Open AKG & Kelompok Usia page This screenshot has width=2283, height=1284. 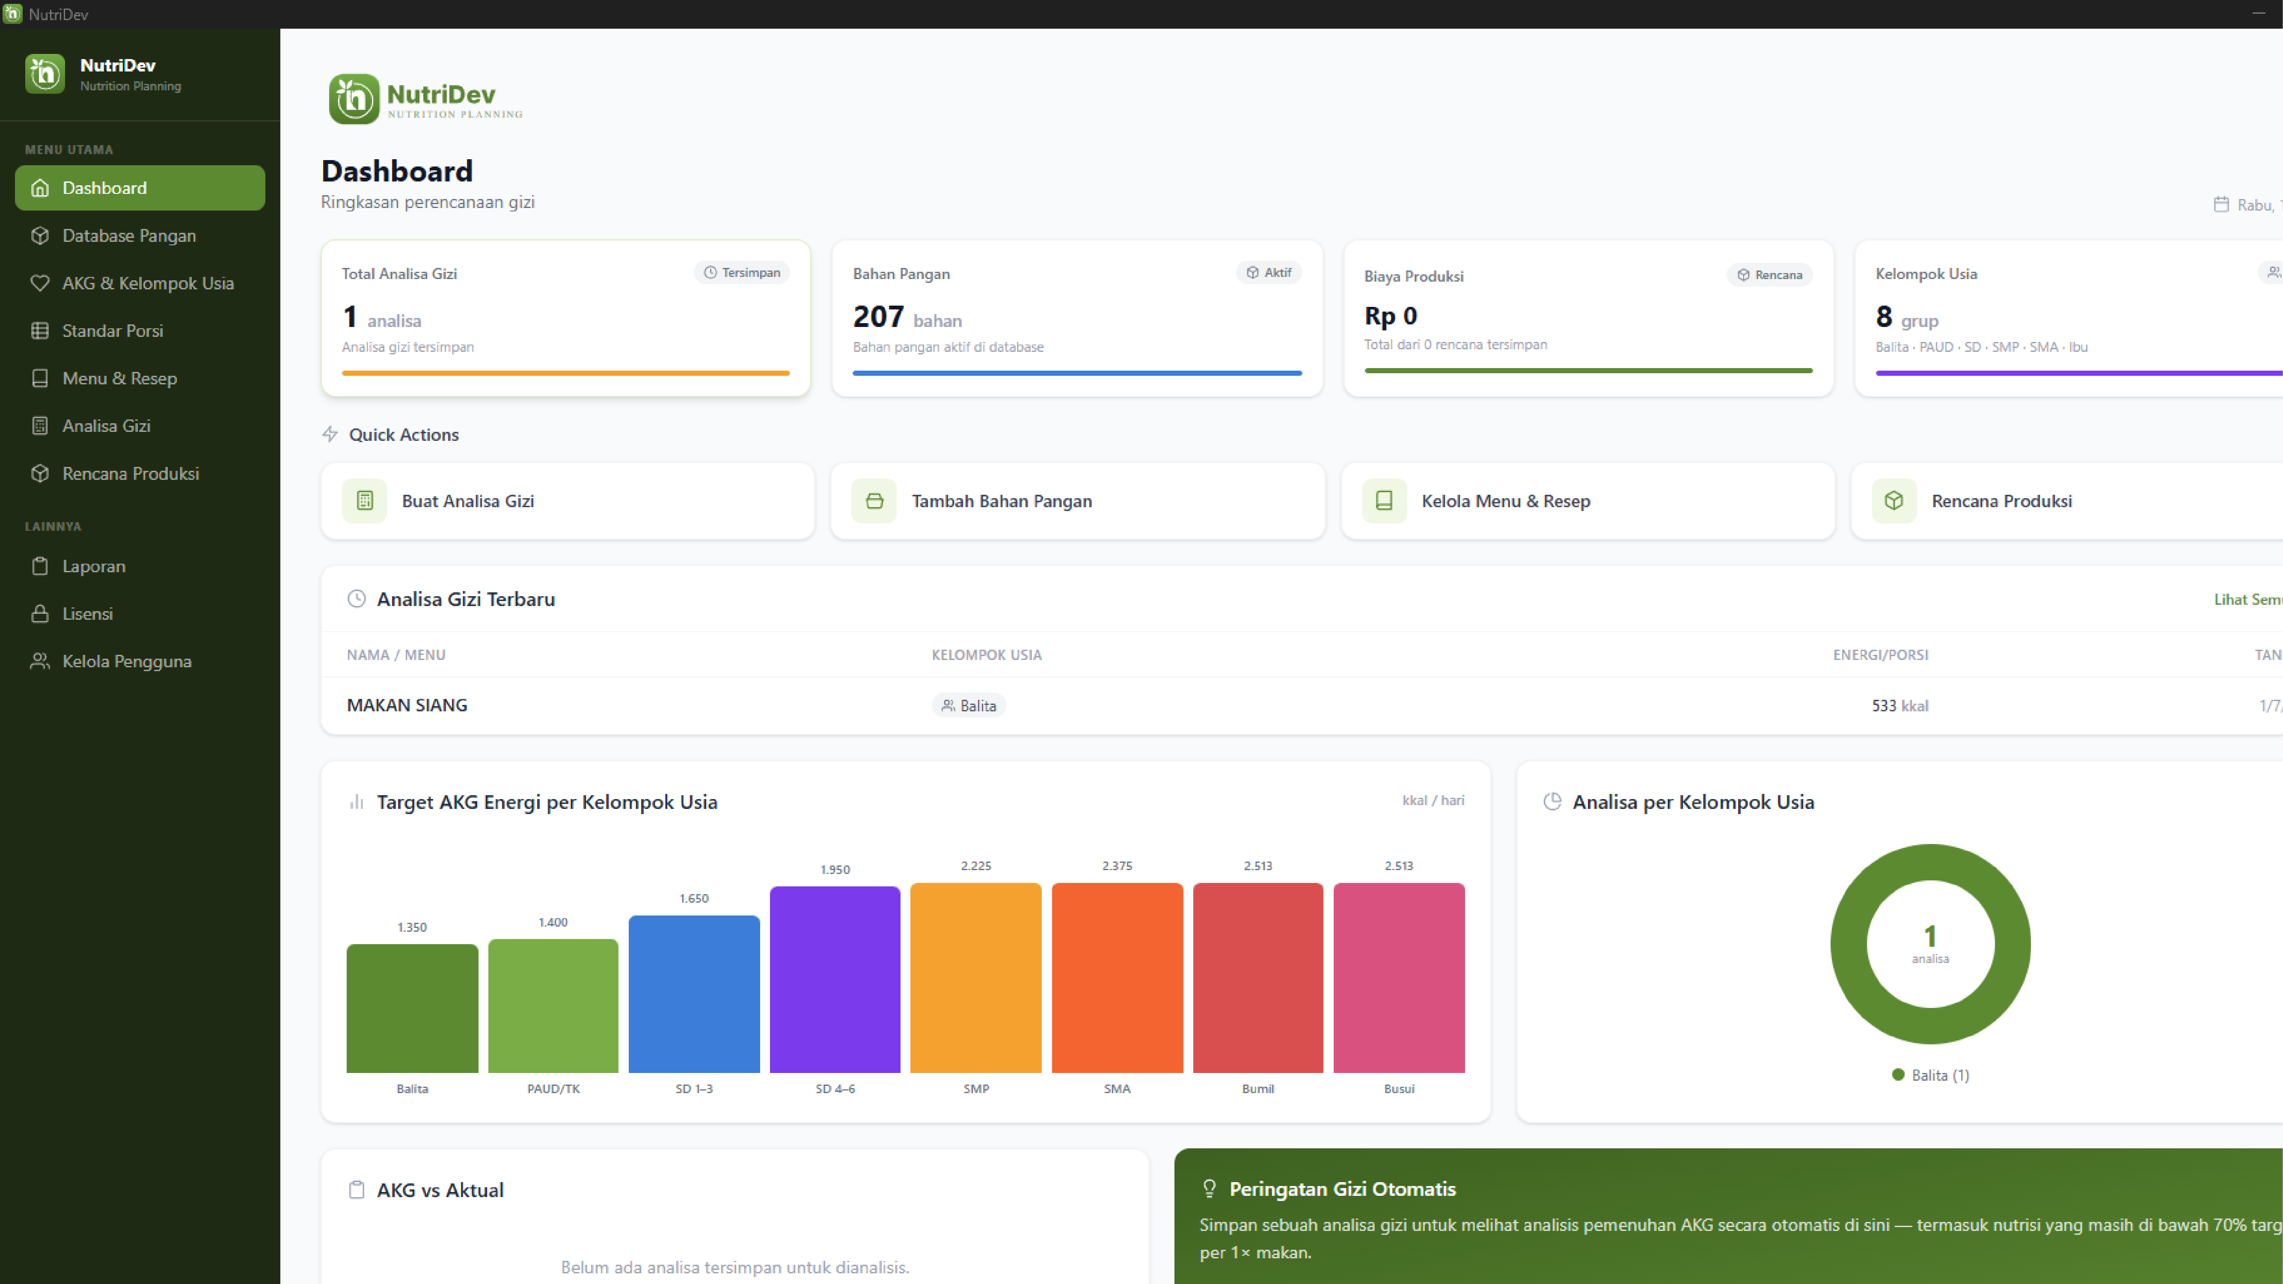pyautogui.click(x=140, y=284)
